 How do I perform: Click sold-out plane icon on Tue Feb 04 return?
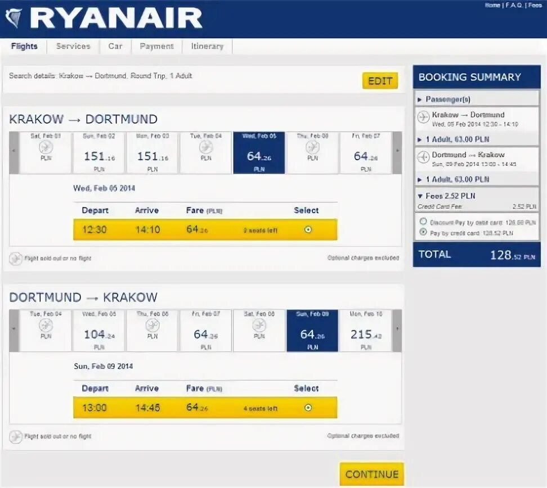(46, 325)
